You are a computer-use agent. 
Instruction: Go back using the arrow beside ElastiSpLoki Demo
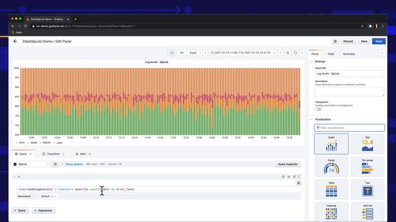15,41
